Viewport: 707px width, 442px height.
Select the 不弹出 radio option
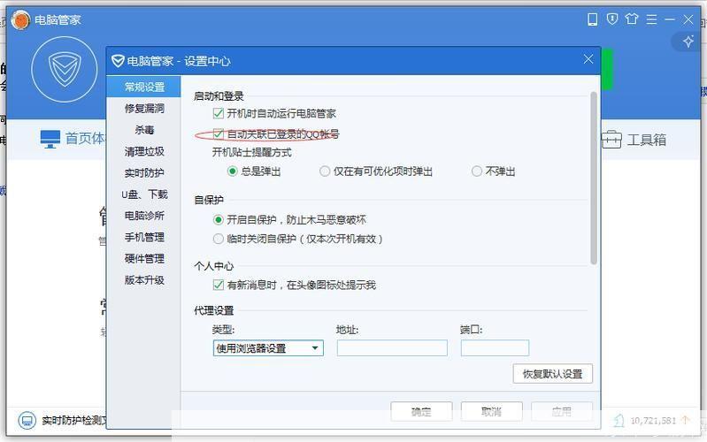coord(477,171)
